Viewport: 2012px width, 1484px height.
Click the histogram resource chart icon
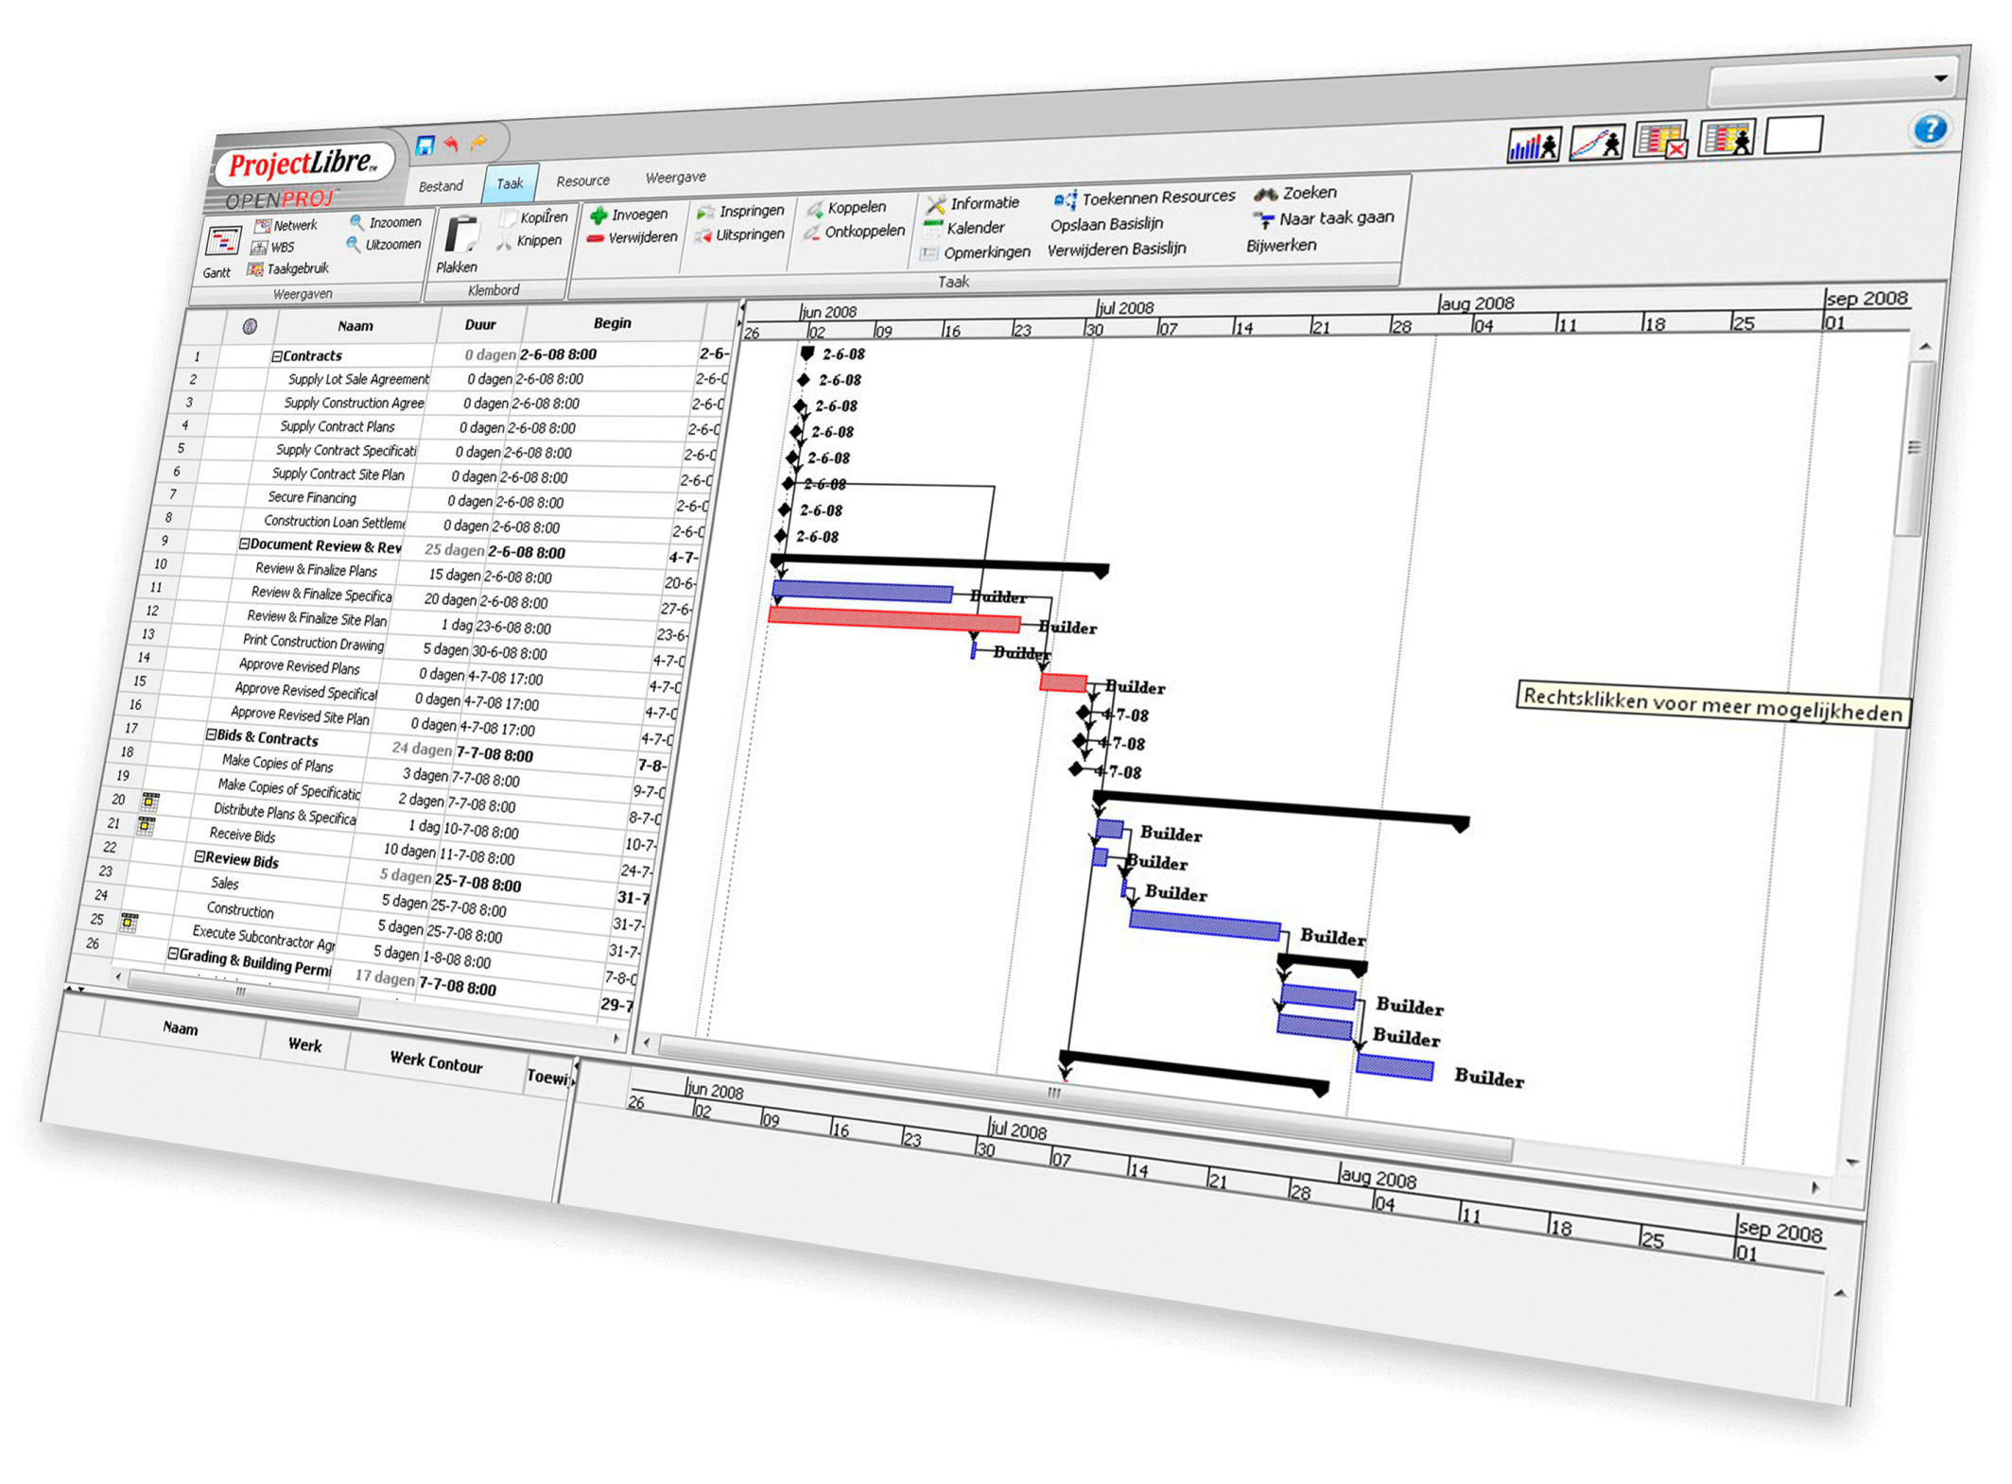pyautogui.click(x=1533, y=146)
